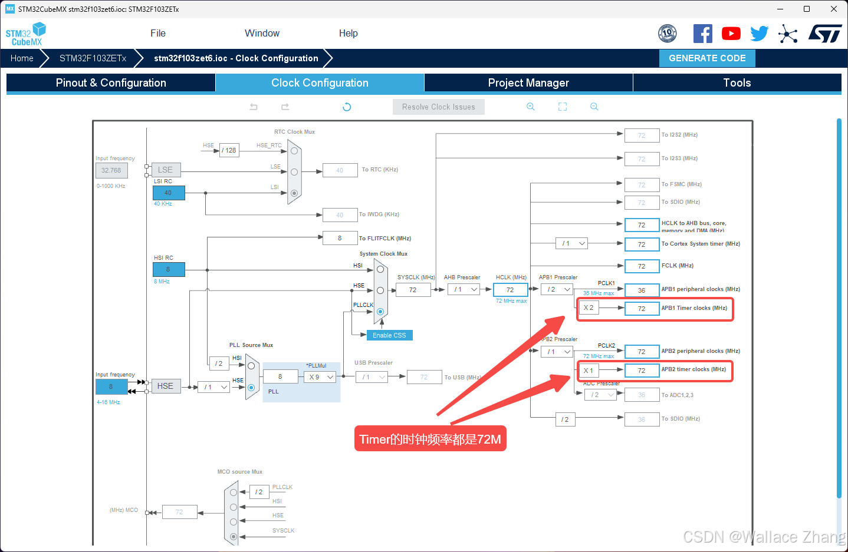Click the APB2 timer clocks 72 field

[x=642, y=371]
